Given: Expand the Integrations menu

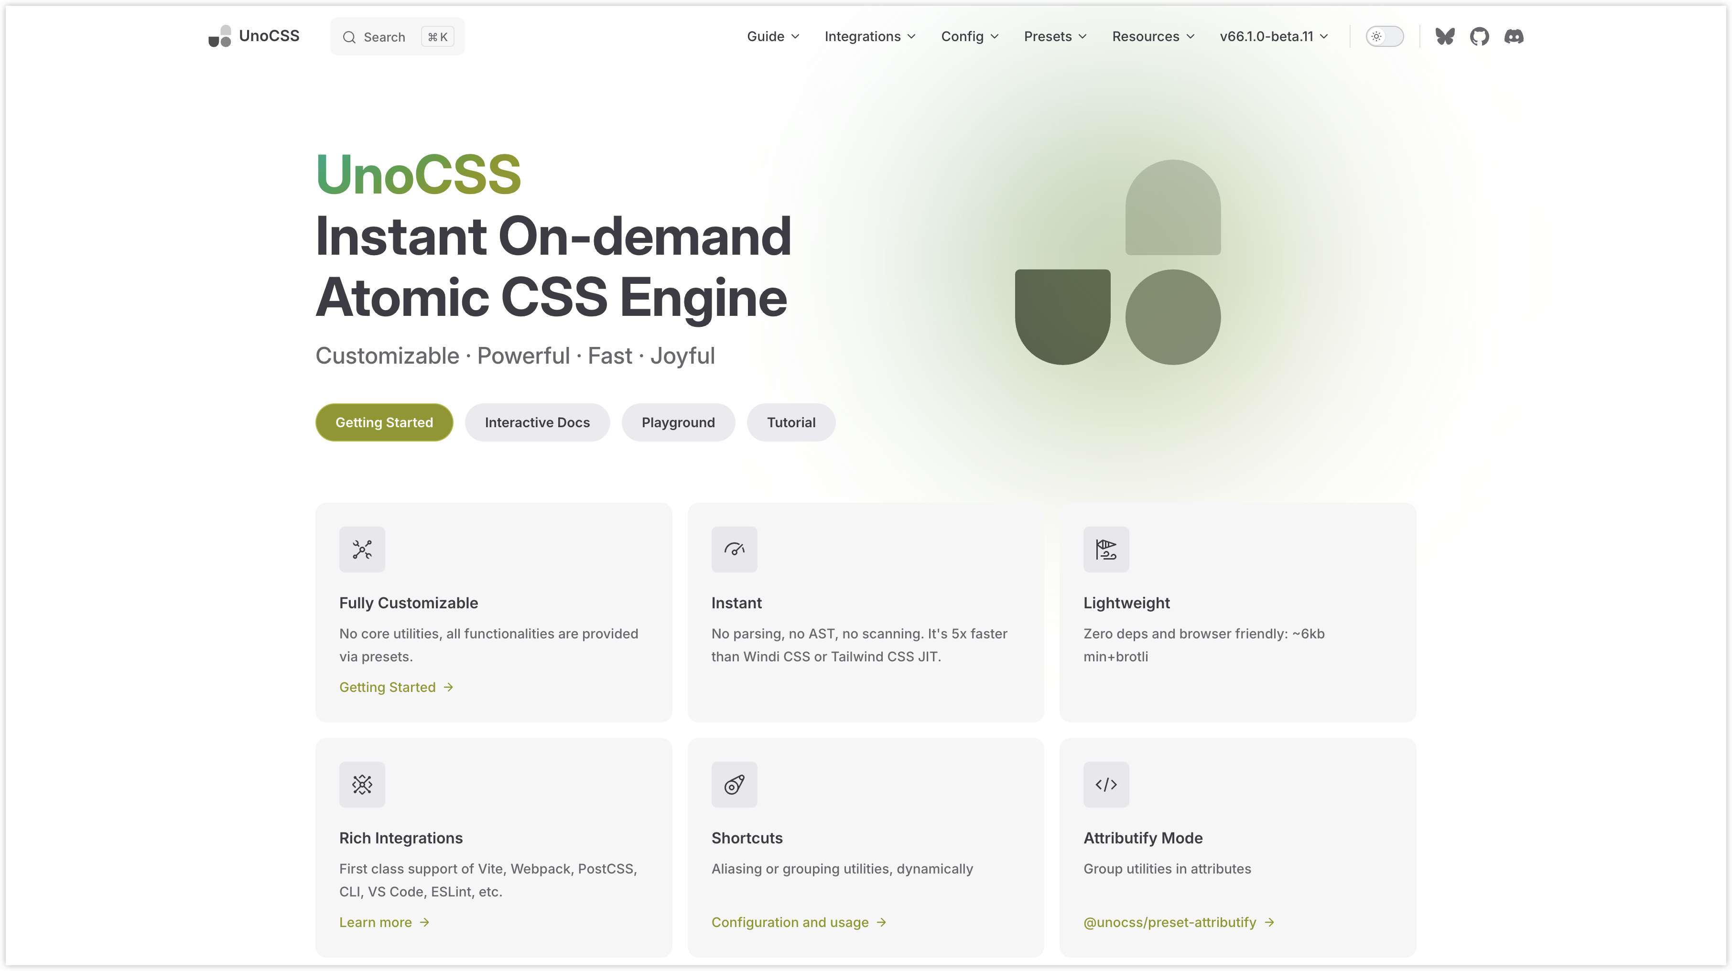Looking at the screenshot, I should pyautogui.click(x=870, y=36).
